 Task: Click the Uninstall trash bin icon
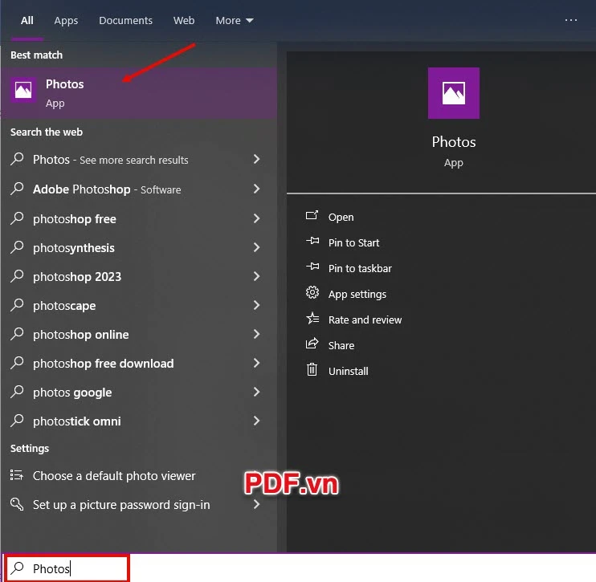coord(312,369)
